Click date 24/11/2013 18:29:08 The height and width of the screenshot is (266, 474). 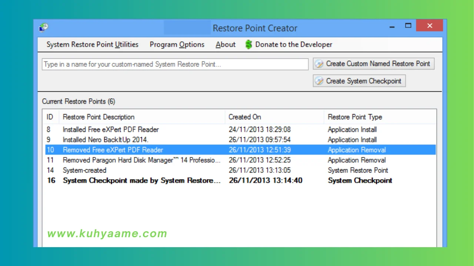tap(260, 130)
